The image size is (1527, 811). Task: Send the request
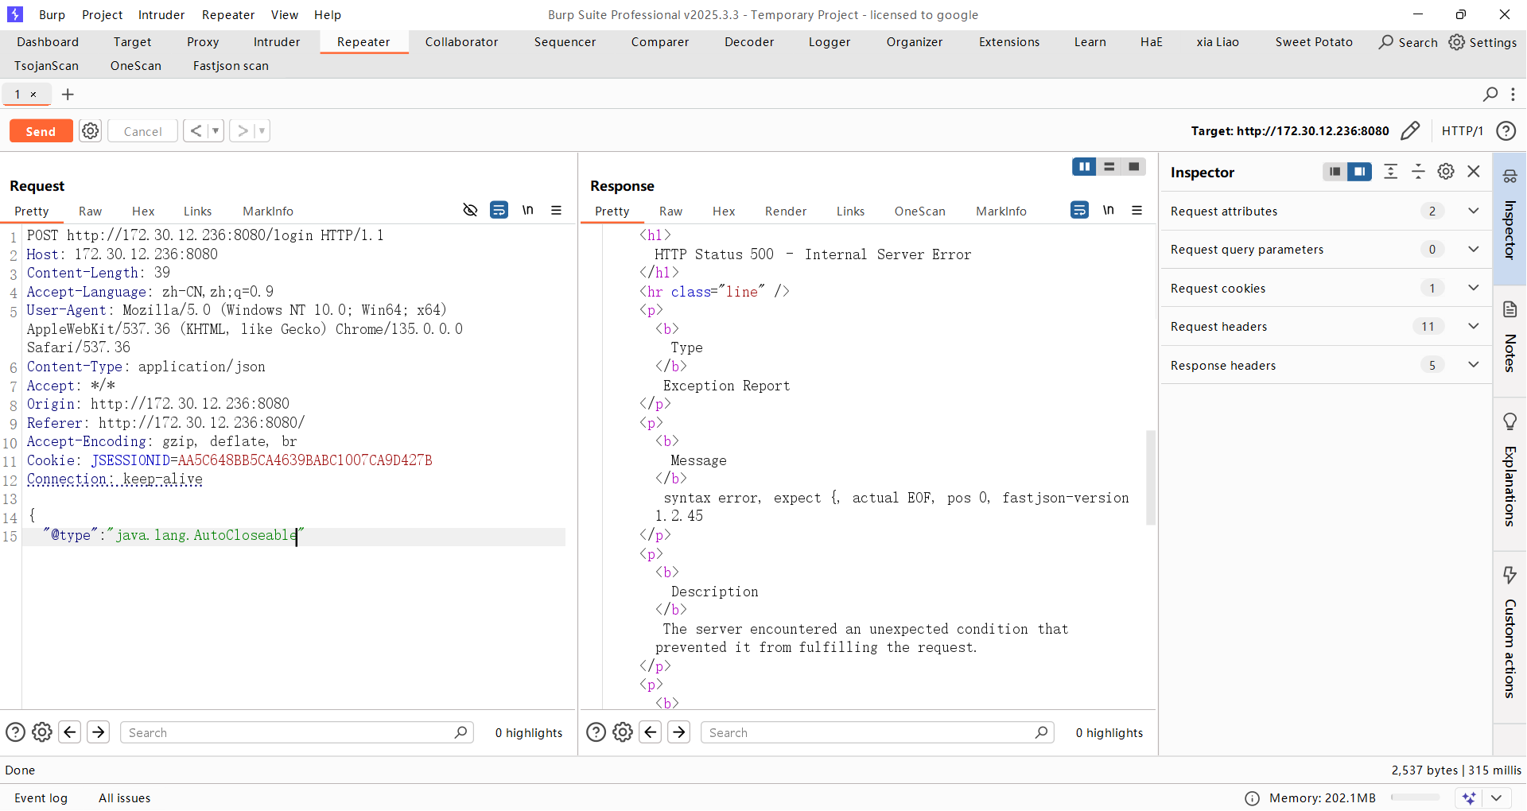tap(41, 131)
